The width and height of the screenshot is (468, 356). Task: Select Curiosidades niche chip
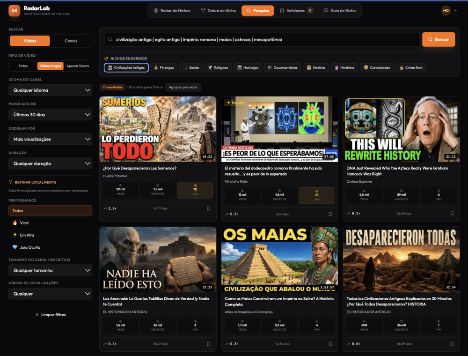377,67
